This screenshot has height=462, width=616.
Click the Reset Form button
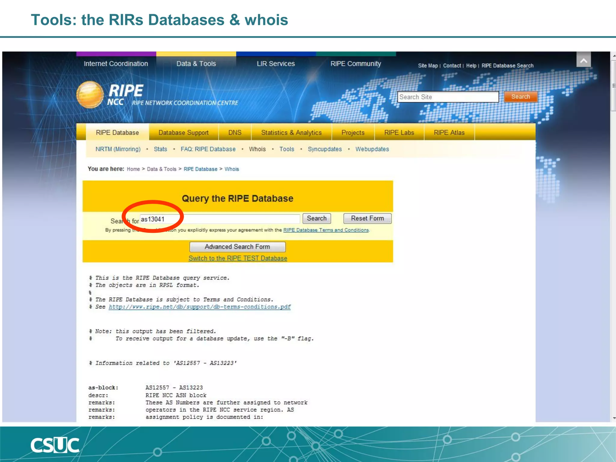(x=367, y=218)
